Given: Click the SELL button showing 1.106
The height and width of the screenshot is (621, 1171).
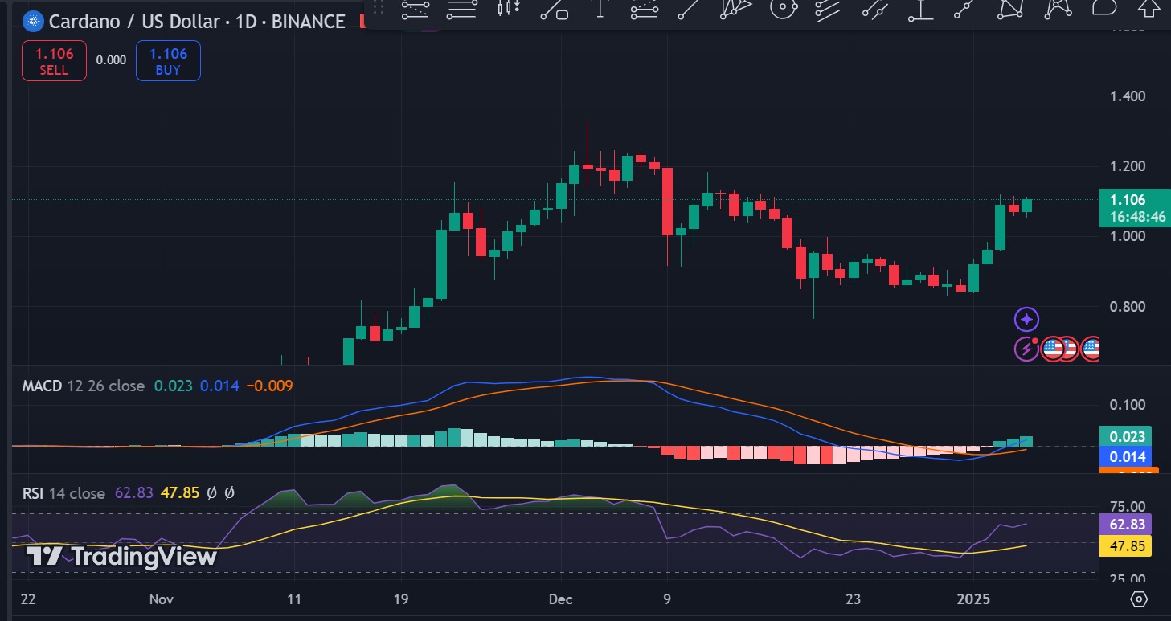Looking at the screenshot, I should [x=53, y=59].
